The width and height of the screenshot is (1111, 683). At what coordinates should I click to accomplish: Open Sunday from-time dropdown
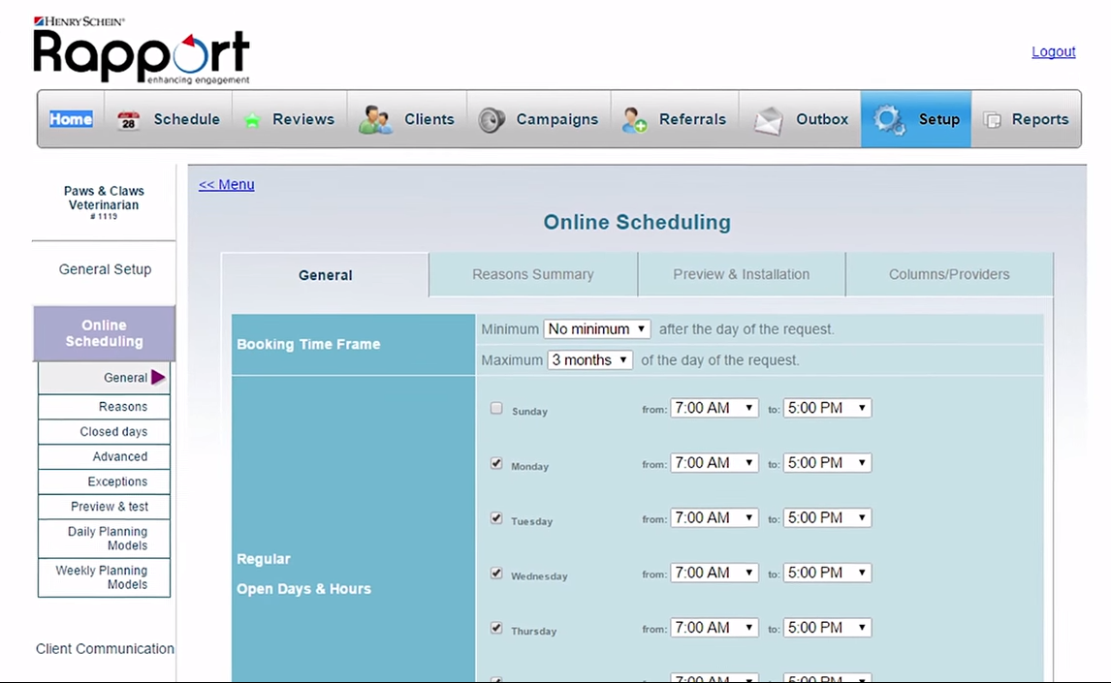click(x=714, y=409)
